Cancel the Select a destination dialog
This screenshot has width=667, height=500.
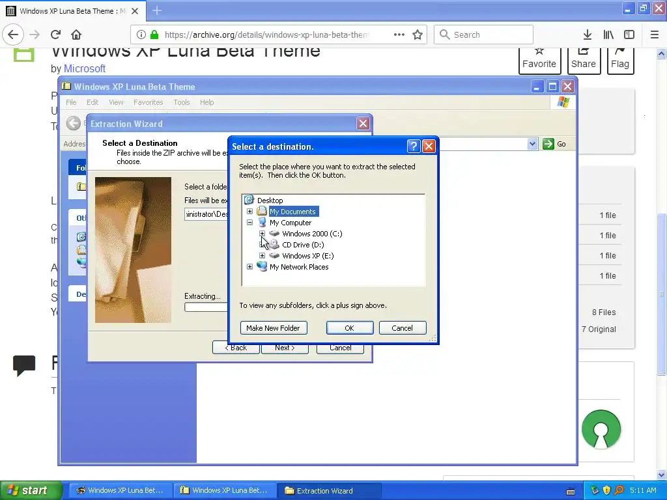403,328
